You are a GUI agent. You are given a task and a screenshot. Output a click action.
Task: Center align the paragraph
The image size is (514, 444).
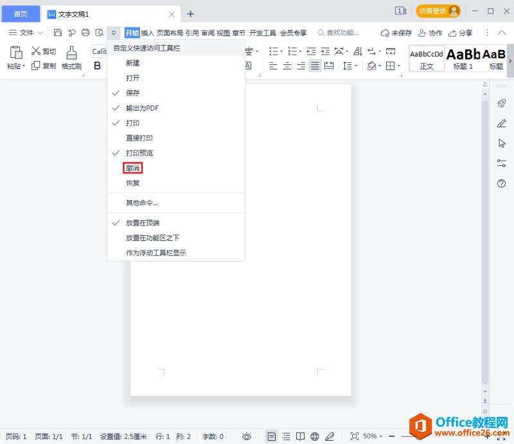coord(287,66)
